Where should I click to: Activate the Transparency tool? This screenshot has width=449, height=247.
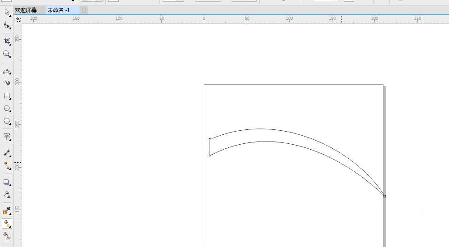(7, 194)
